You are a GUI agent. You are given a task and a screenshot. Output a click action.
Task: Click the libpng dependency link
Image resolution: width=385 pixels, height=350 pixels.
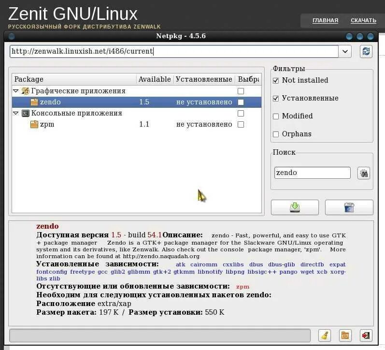pos(235,272)
